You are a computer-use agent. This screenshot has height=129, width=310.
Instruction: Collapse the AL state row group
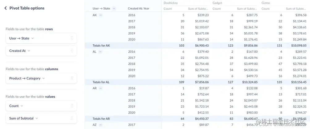pyautogui.click(x=100, y=52)
